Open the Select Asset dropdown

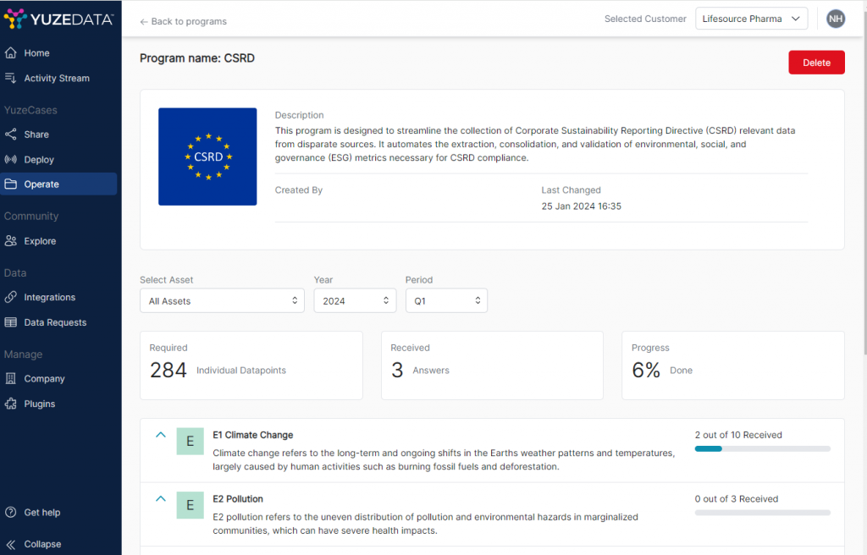pyautogui.click(x=222, y=301)
